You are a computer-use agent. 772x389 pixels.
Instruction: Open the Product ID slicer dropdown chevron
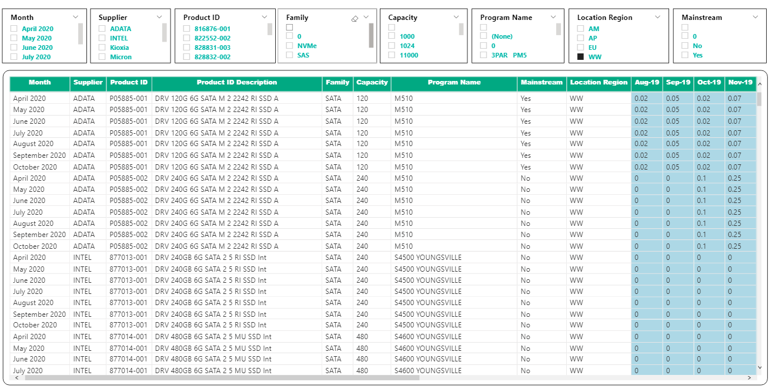[265, 17]
